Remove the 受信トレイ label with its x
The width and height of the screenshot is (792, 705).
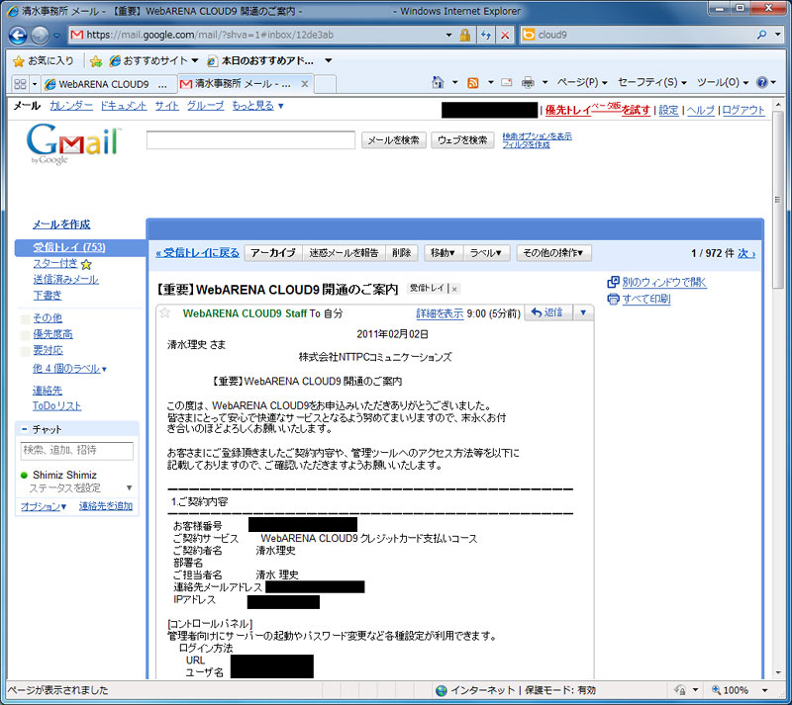click(x=454, y=289)
